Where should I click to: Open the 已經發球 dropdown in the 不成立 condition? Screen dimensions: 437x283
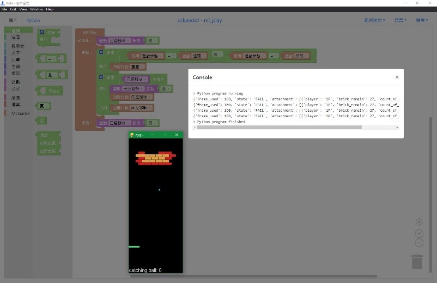(137, 80)
